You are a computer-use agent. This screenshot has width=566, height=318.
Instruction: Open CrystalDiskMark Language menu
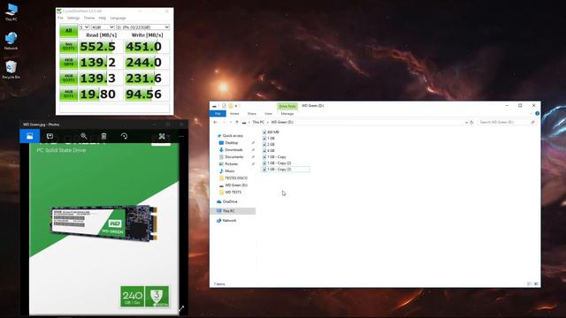click(118, 18)
